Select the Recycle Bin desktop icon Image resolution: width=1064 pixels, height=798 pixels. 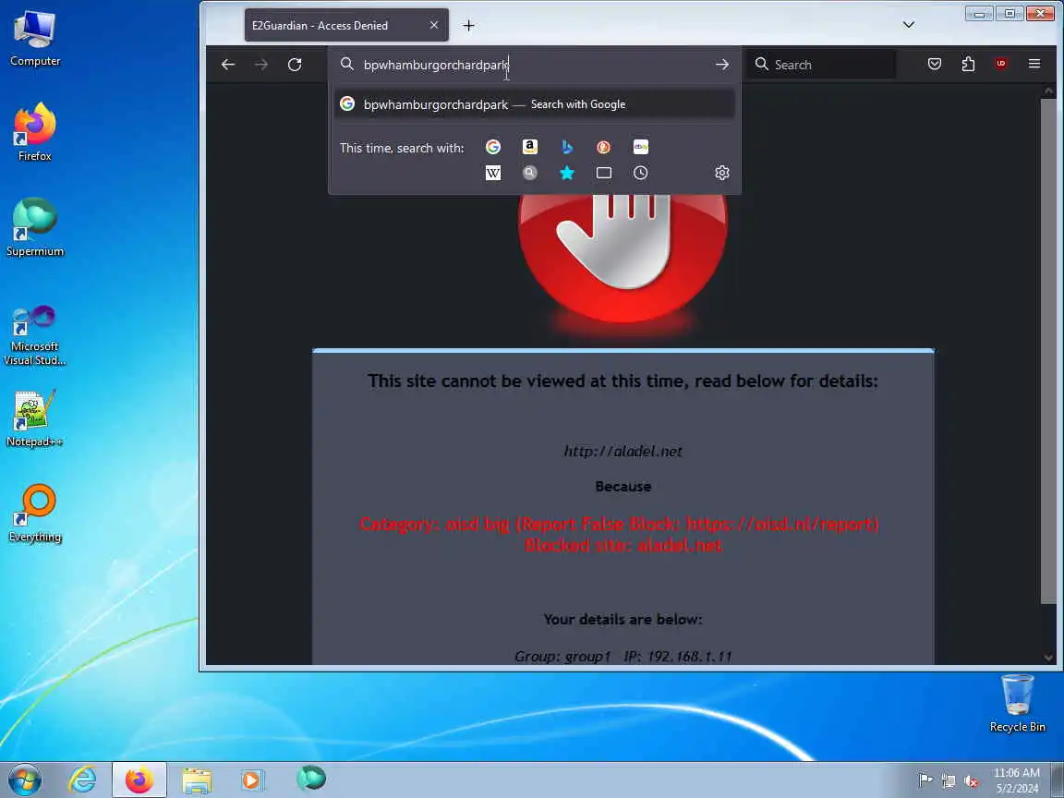click(x=1017, y=703)
